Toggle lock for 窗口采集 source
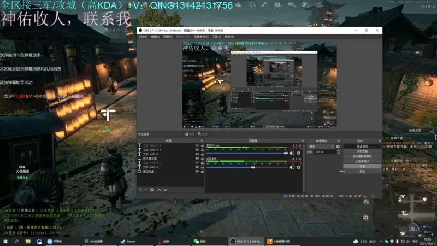This screenshot has height=246, width=437. (x=202, y=172)
